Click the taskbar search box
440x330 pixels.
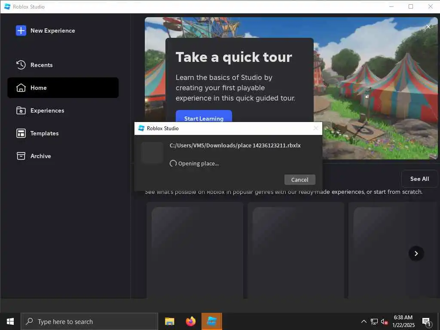click(x=89, y=321)
